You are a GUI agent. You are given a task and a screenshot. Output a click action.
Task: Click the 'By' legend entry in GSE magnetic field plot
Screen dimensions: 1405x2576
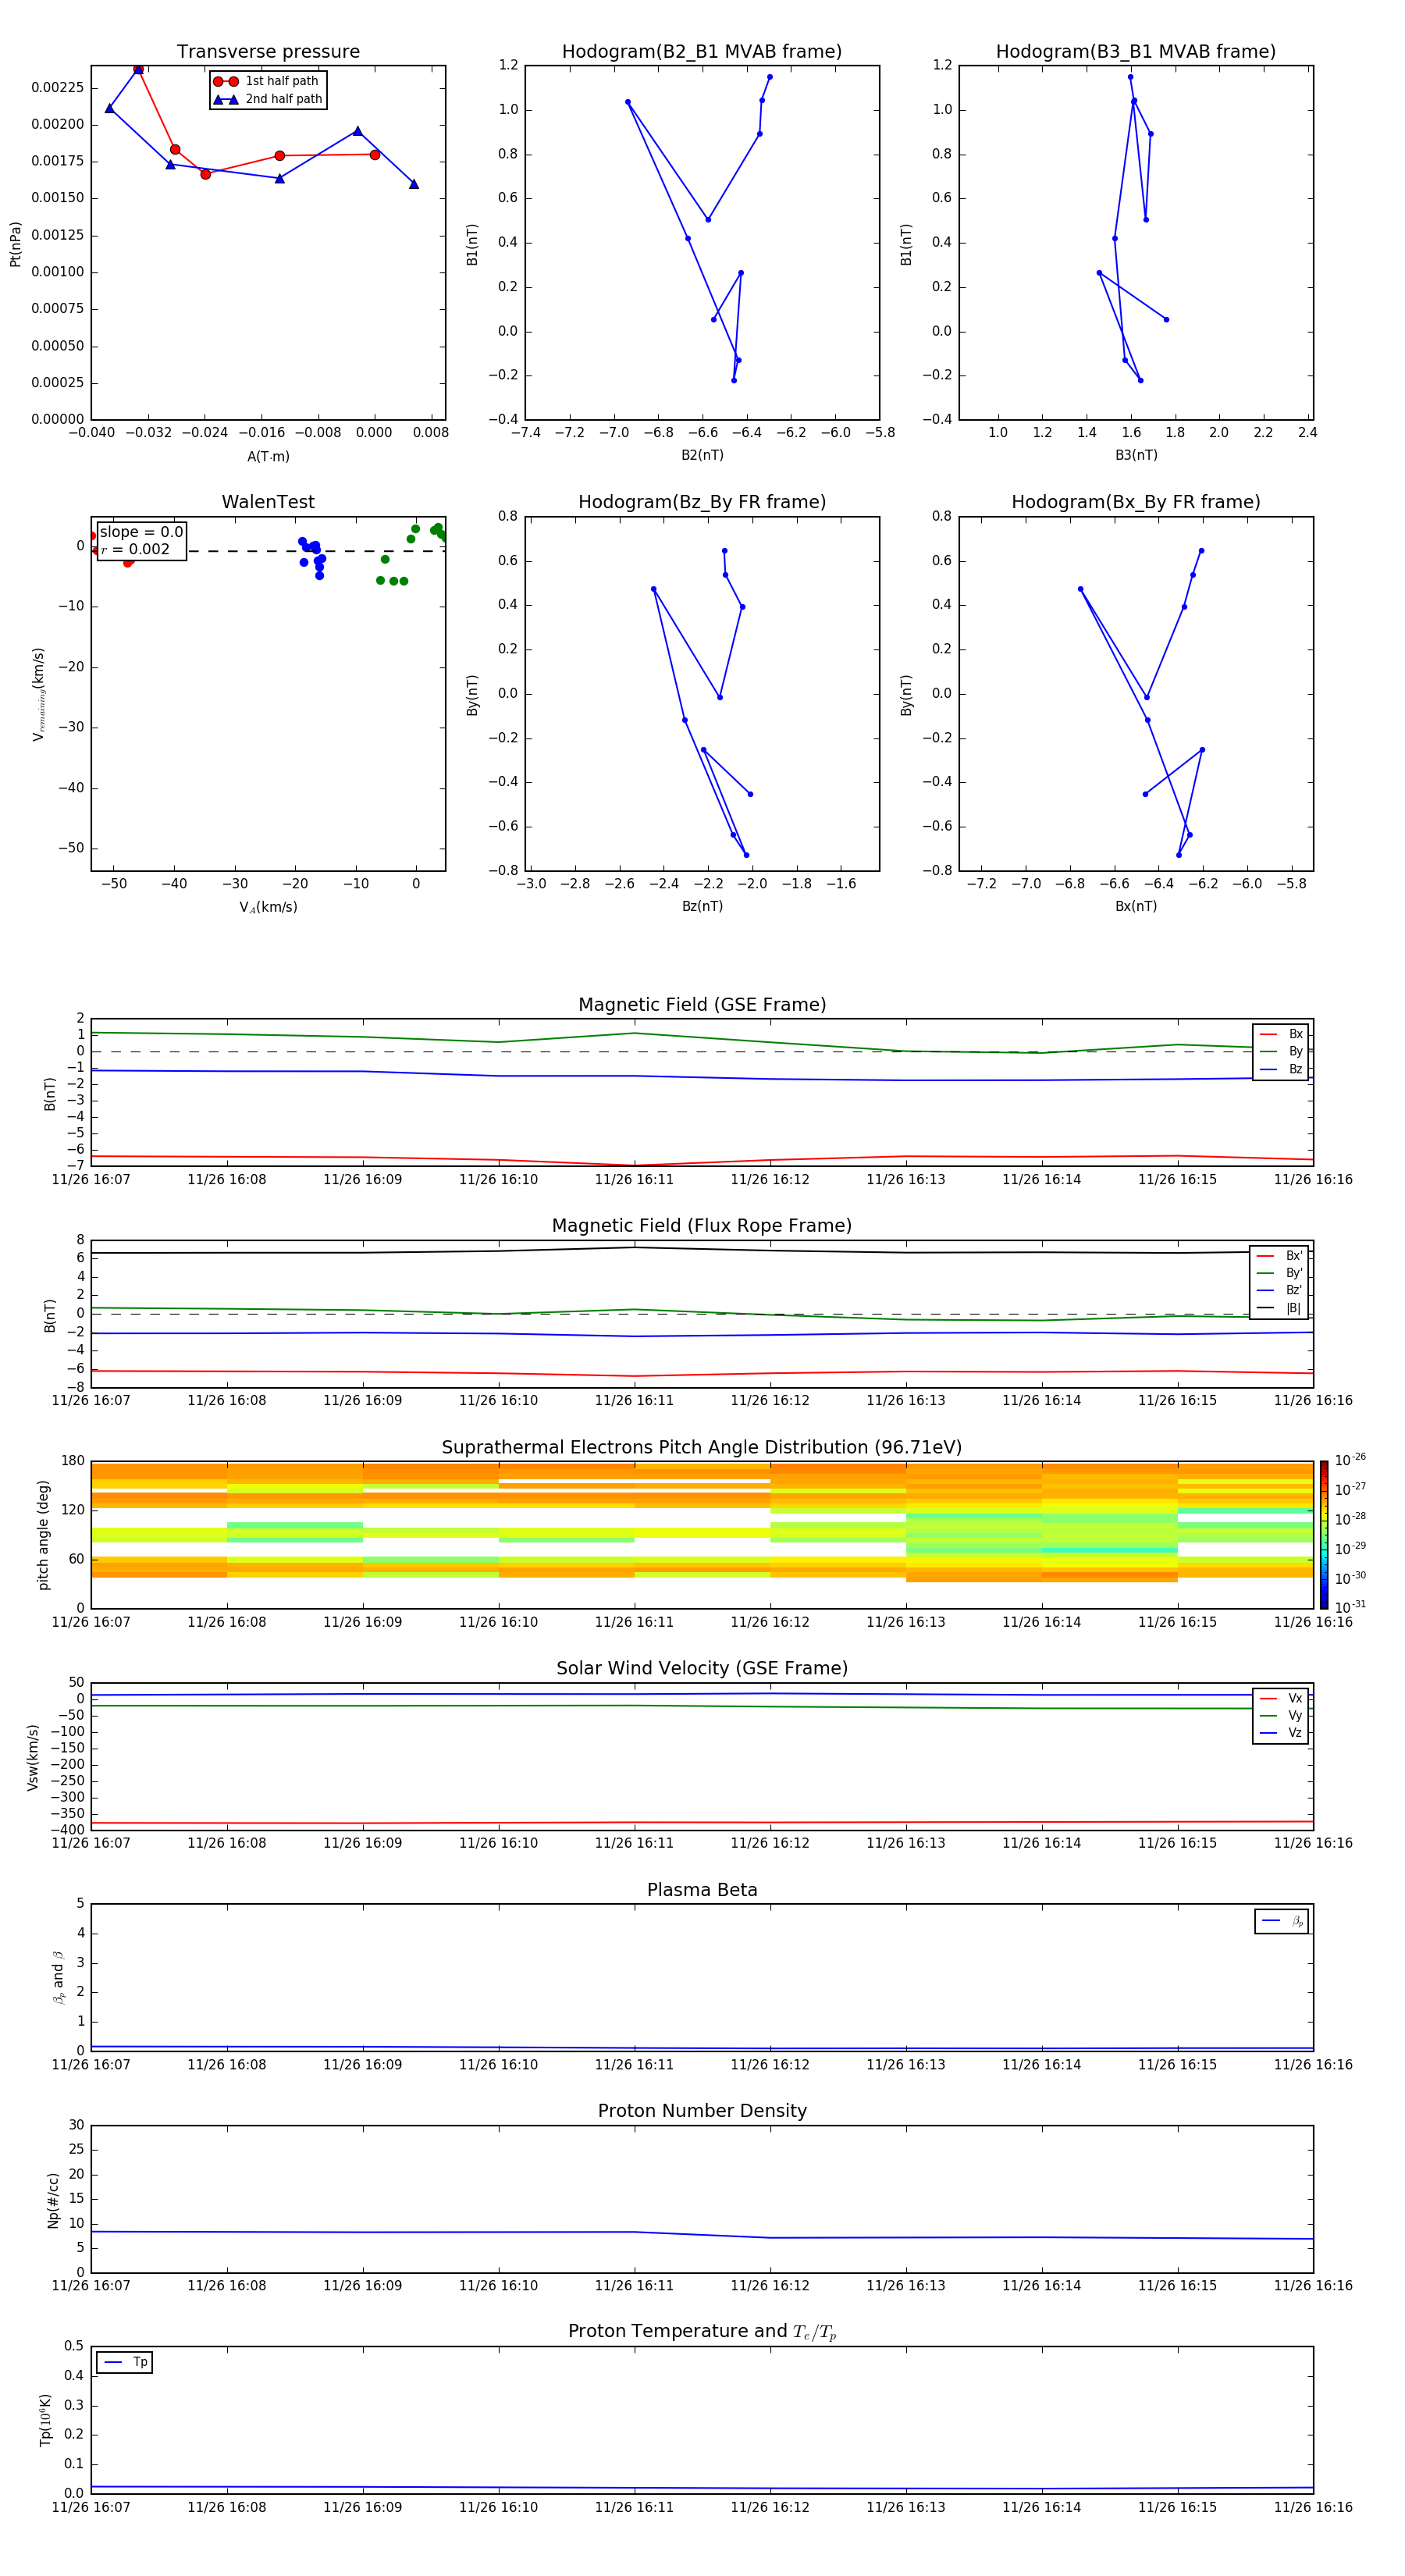click(1281, 1051)
